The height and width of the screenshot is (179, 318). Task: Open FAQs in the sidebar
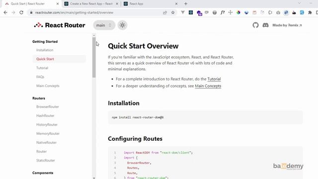click(40, 77)
